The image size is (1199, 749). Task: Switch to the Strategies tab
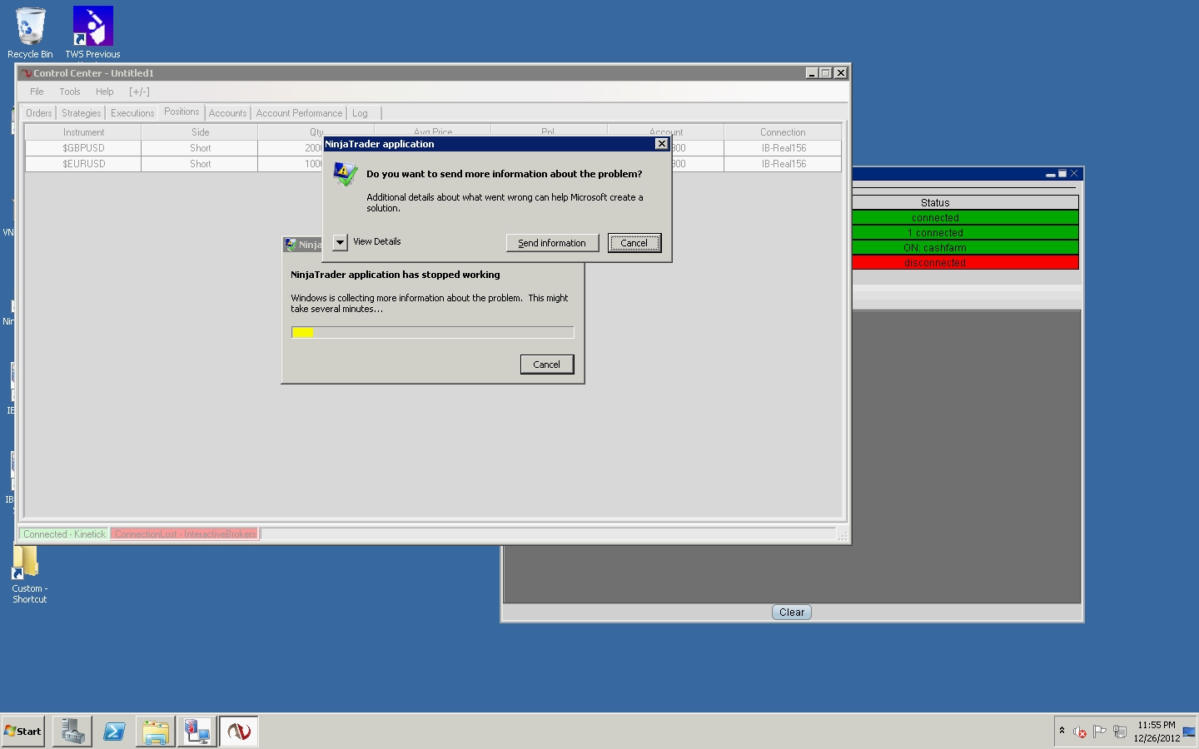point(81,113)
